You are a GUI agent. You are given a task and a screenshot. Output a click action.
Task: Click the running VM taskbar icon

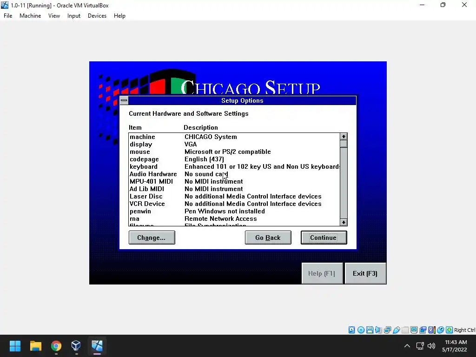(x=97, y=345)
